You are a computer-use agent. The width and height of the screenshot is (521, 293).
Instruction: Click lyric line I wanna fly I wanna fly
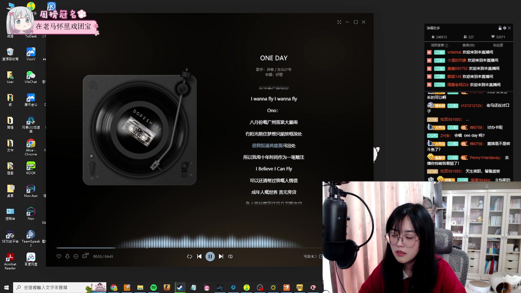click(274, 99)
